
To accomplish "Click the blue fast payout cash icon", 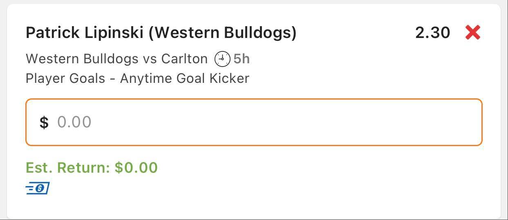I will click(x=38, y=188).
